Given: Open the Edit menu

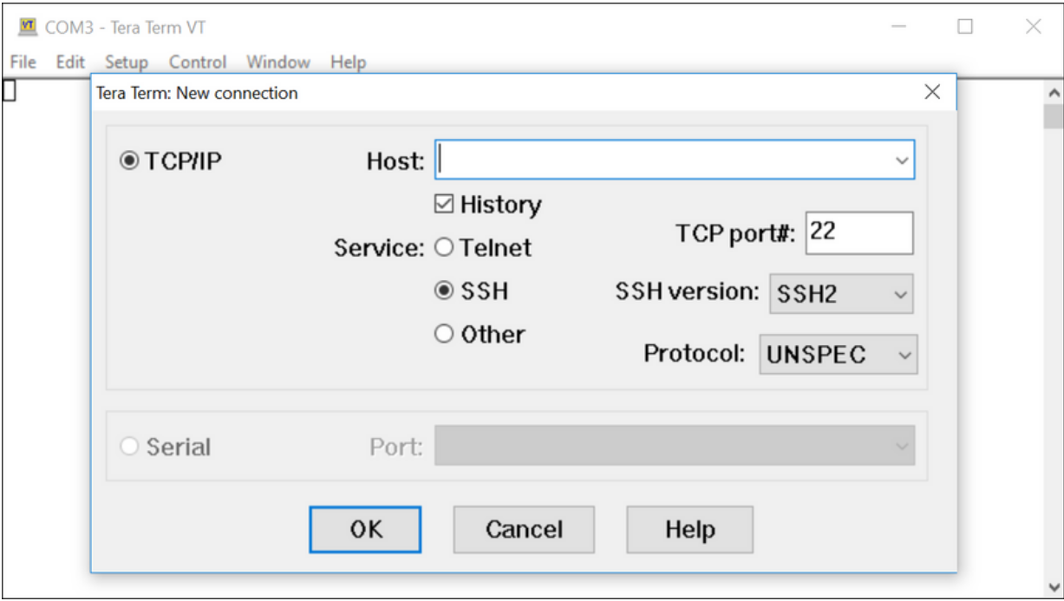Looking at the screenshot, I should [70, 62].
